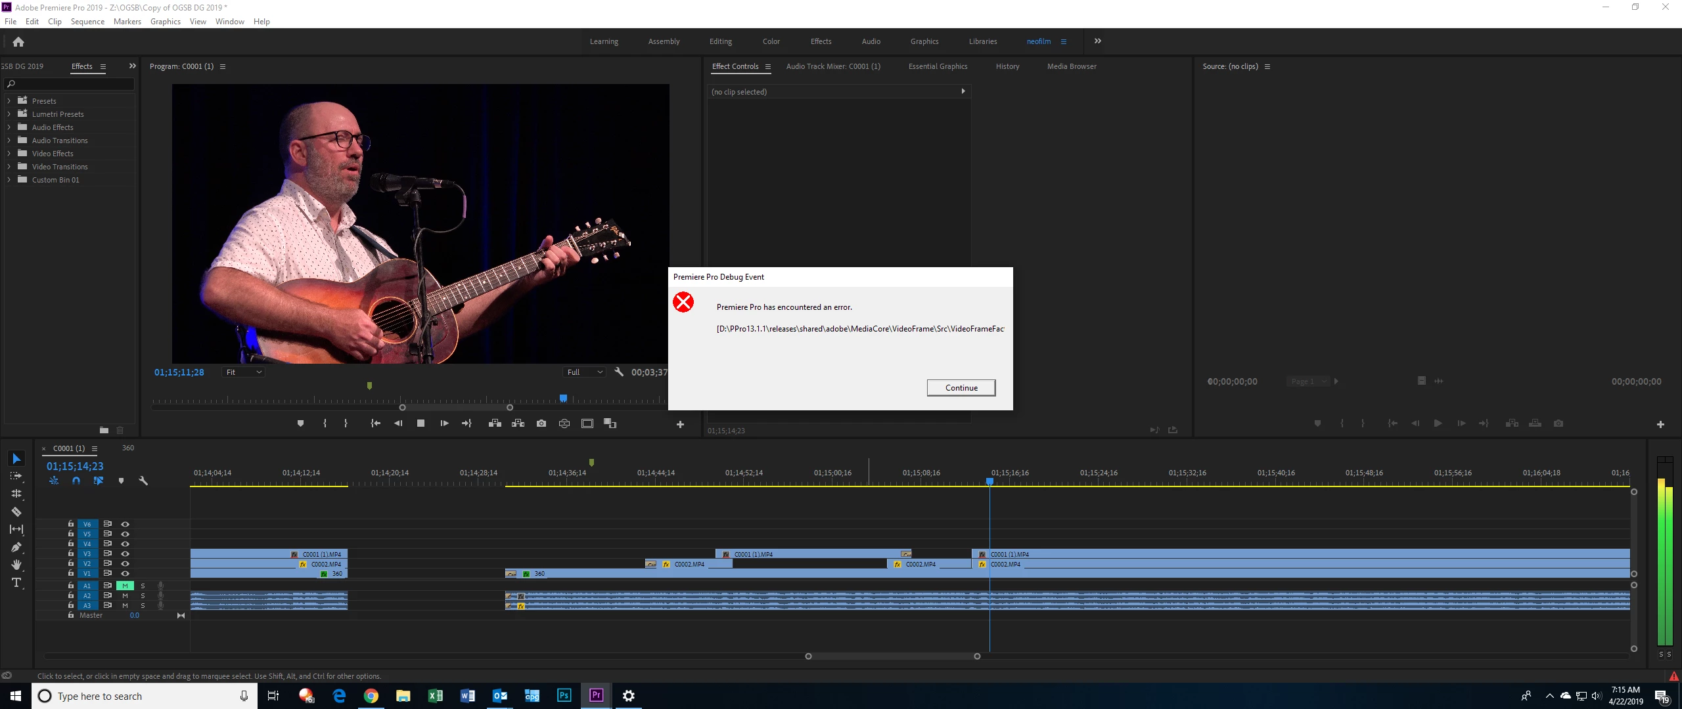Open the Fit zoom level dropdown
This screenshot has height=709, width=1682.
point(243,372)
